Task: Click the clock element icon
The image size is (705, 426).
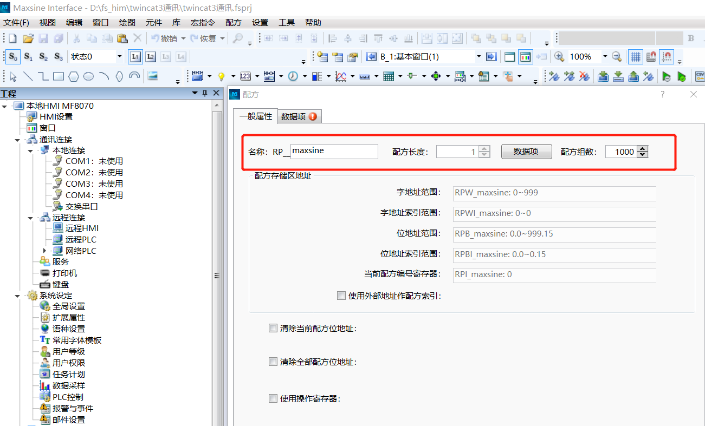Action: pos(293,76)
